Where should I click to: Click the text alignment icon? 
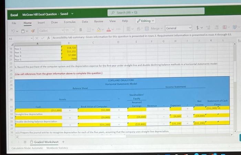coord(128,29)
